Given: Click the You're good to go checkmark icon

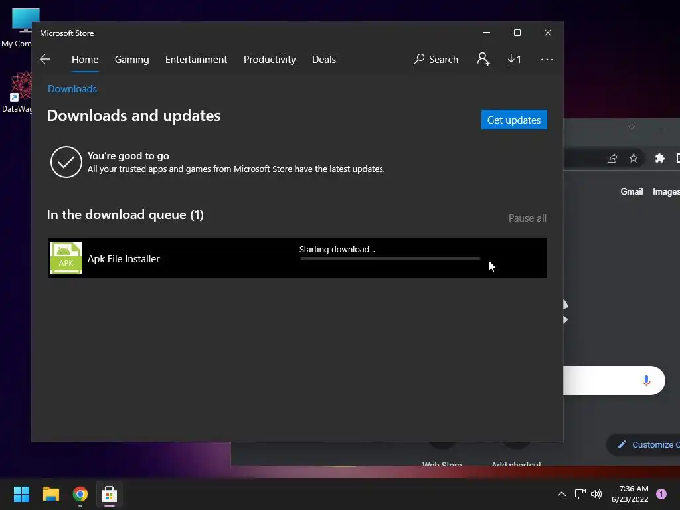Looking at the screenshot, I should (x=66, y=162).
